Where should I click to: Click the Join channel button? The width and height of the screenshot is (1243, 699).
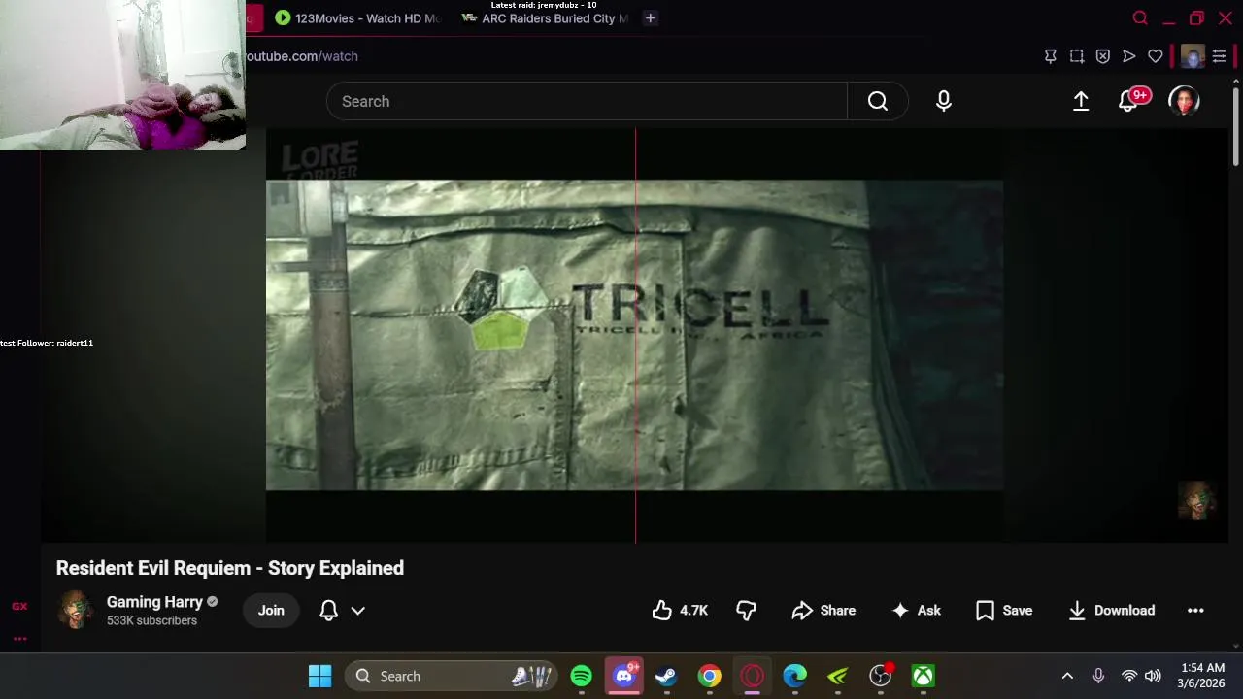click(271, 611)
